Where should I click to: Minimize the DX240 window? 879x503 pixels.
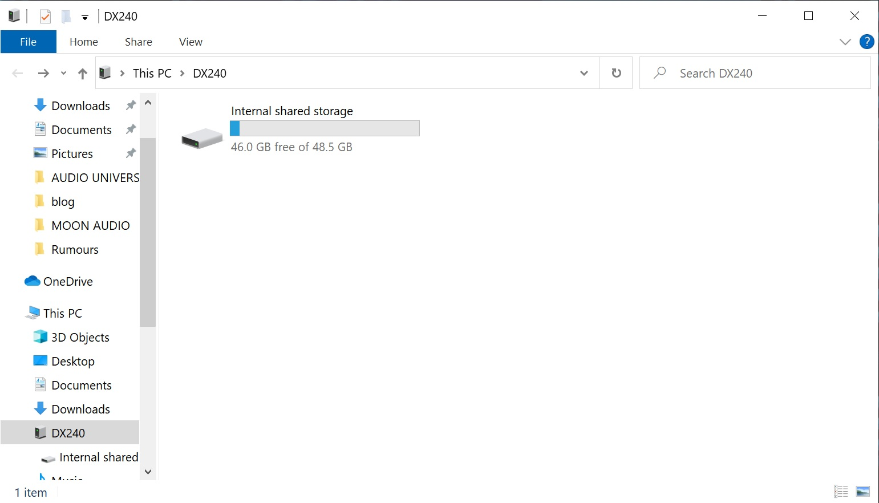click(x=763, y=16)
